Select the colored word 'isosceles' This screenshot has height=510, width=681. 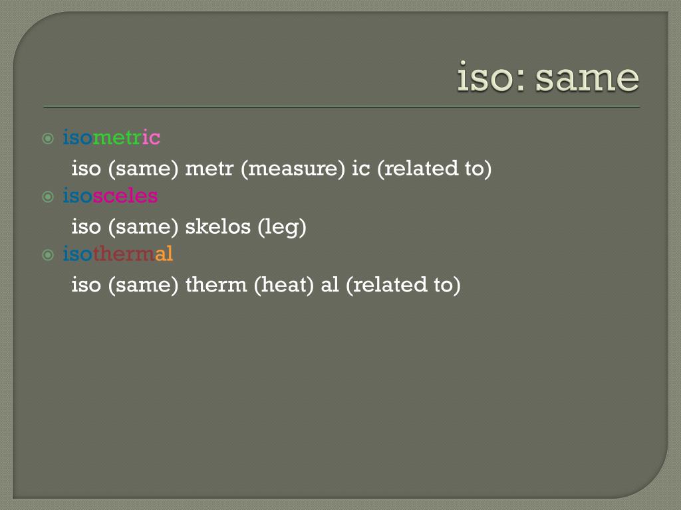110,196
